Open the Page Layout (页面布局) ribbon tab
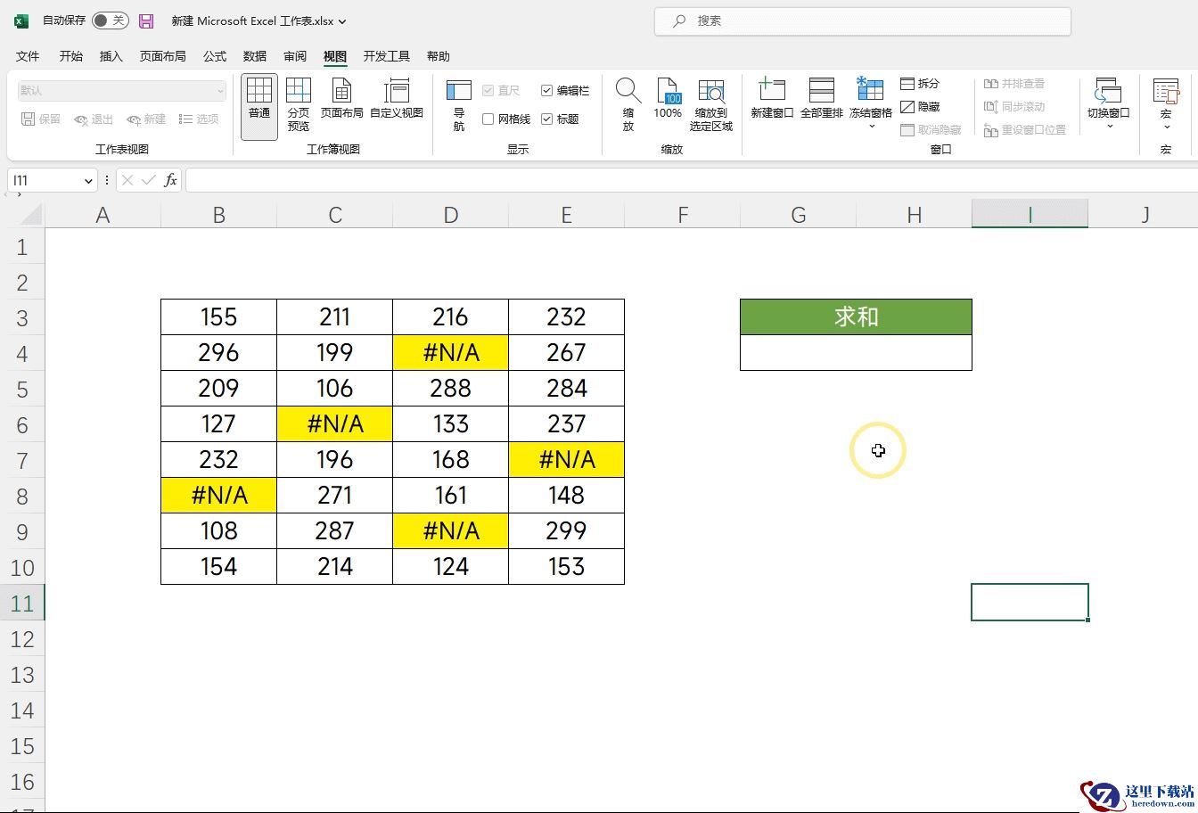 163,56
